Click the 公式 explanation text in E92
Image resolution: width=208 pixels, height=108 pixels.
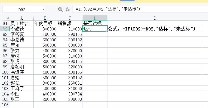(152, 29)
